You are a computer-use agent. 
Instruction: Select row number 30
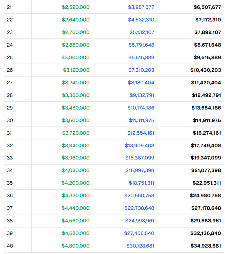pos(10,120)
